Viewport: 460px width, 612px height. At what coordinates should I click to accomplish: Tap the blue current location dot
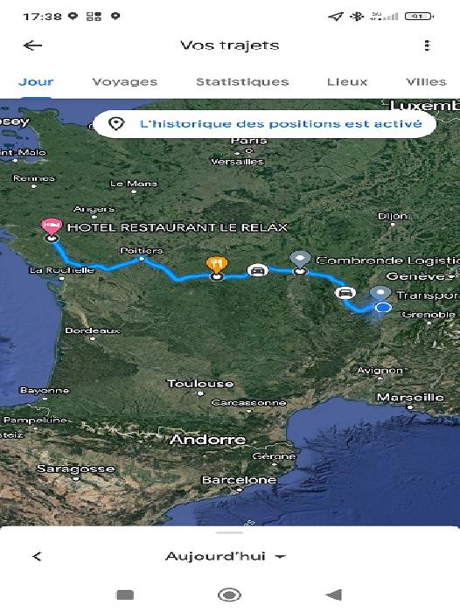click(x=383, y=308)
